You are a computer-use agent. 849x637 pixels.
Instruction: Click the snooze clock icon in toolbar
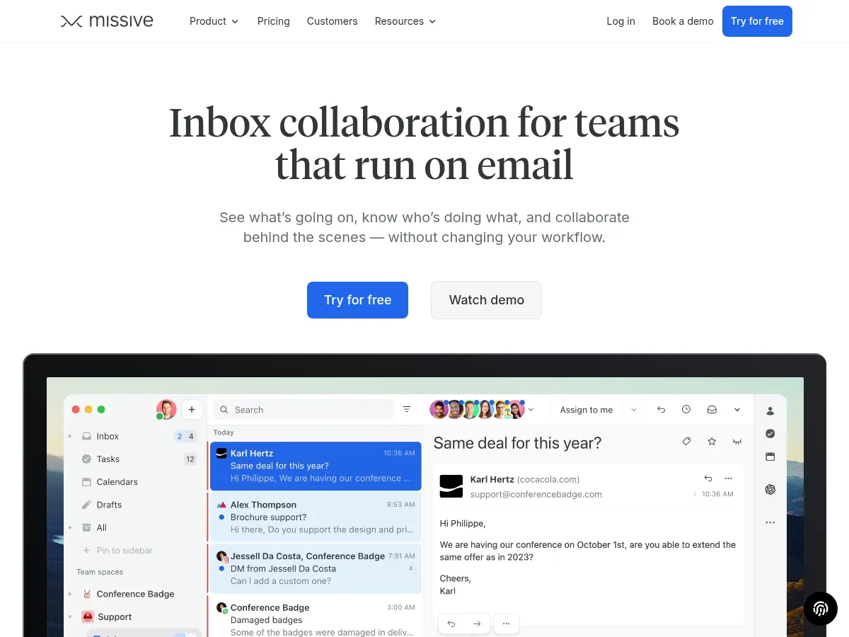[x=686, y=410]
